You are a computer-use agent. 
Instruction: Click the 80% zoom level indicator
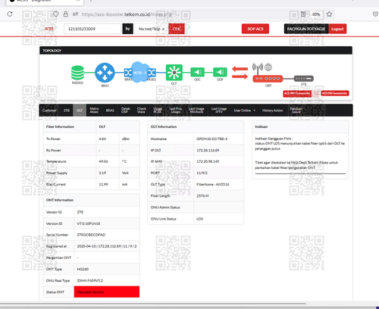pos(316,14)
